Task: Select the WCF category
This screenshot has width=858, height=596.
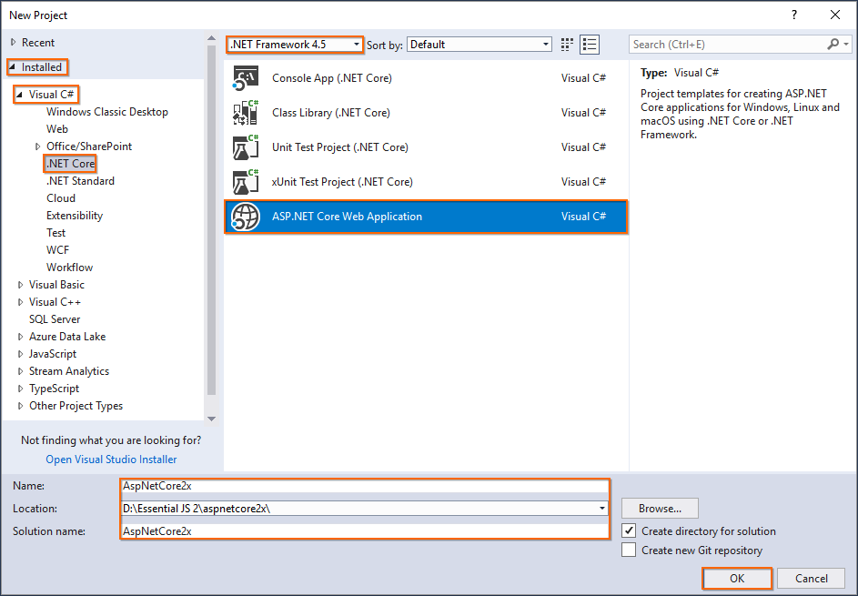Action: 57,250
